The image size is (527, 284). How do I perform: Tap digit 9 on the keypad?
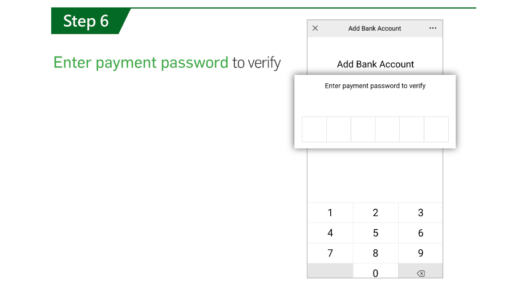420,253
